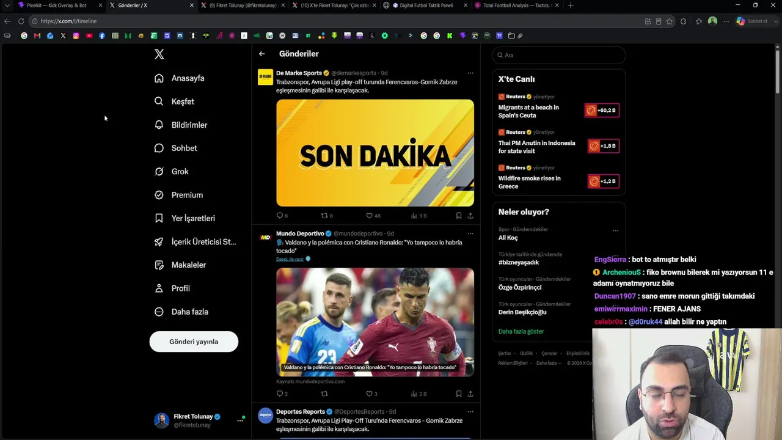Screen dimensions: 782x440
Task: Open the YouTube bookmark in the bookmarks bar
Action: (x=89, y=36)
